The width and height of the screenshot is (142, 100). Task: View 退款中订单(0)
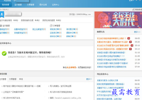[72, 33]
